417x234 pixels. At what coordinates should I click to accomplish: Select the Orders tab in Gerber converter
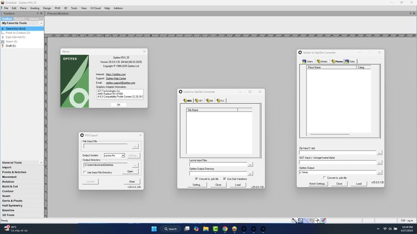(307, 62)
